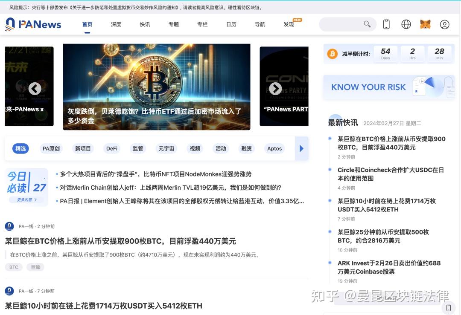The width and height of the screenshot is (461, 315).
Task: Select the 新项目 category pill
Action: 83,148
